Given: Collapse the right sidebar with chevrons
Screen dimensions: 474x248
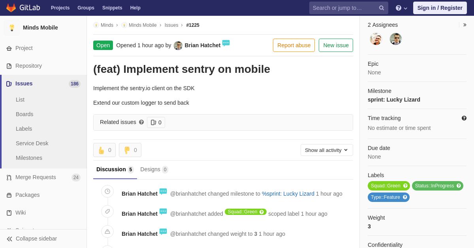Looking at the screenshot, I should pyautogui.click(x=465, y=25).
